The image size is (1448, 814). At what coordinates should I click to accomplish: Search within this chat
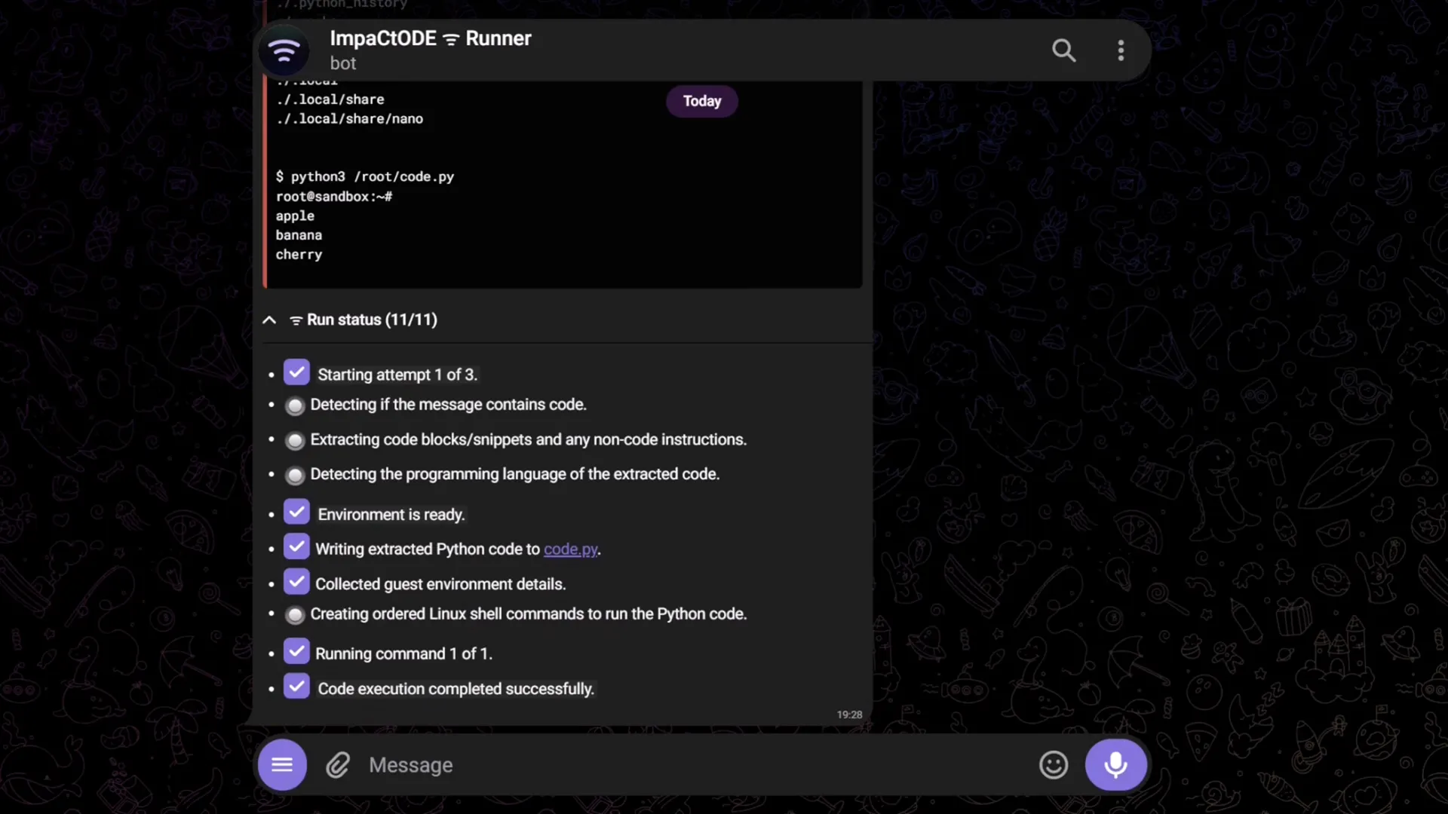click(1063, 50)
